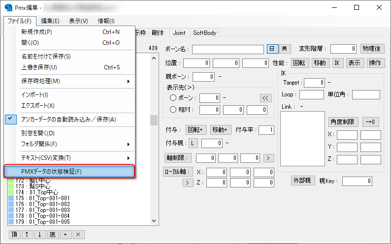Viewport: 391px width, 244px height.
Task: Select the 相対 radio button
Action: (x=173, y=110)
